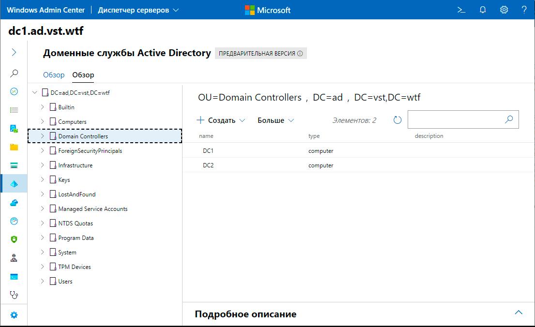
Task: Select the DC1 computer row
Action: [208, 151]
